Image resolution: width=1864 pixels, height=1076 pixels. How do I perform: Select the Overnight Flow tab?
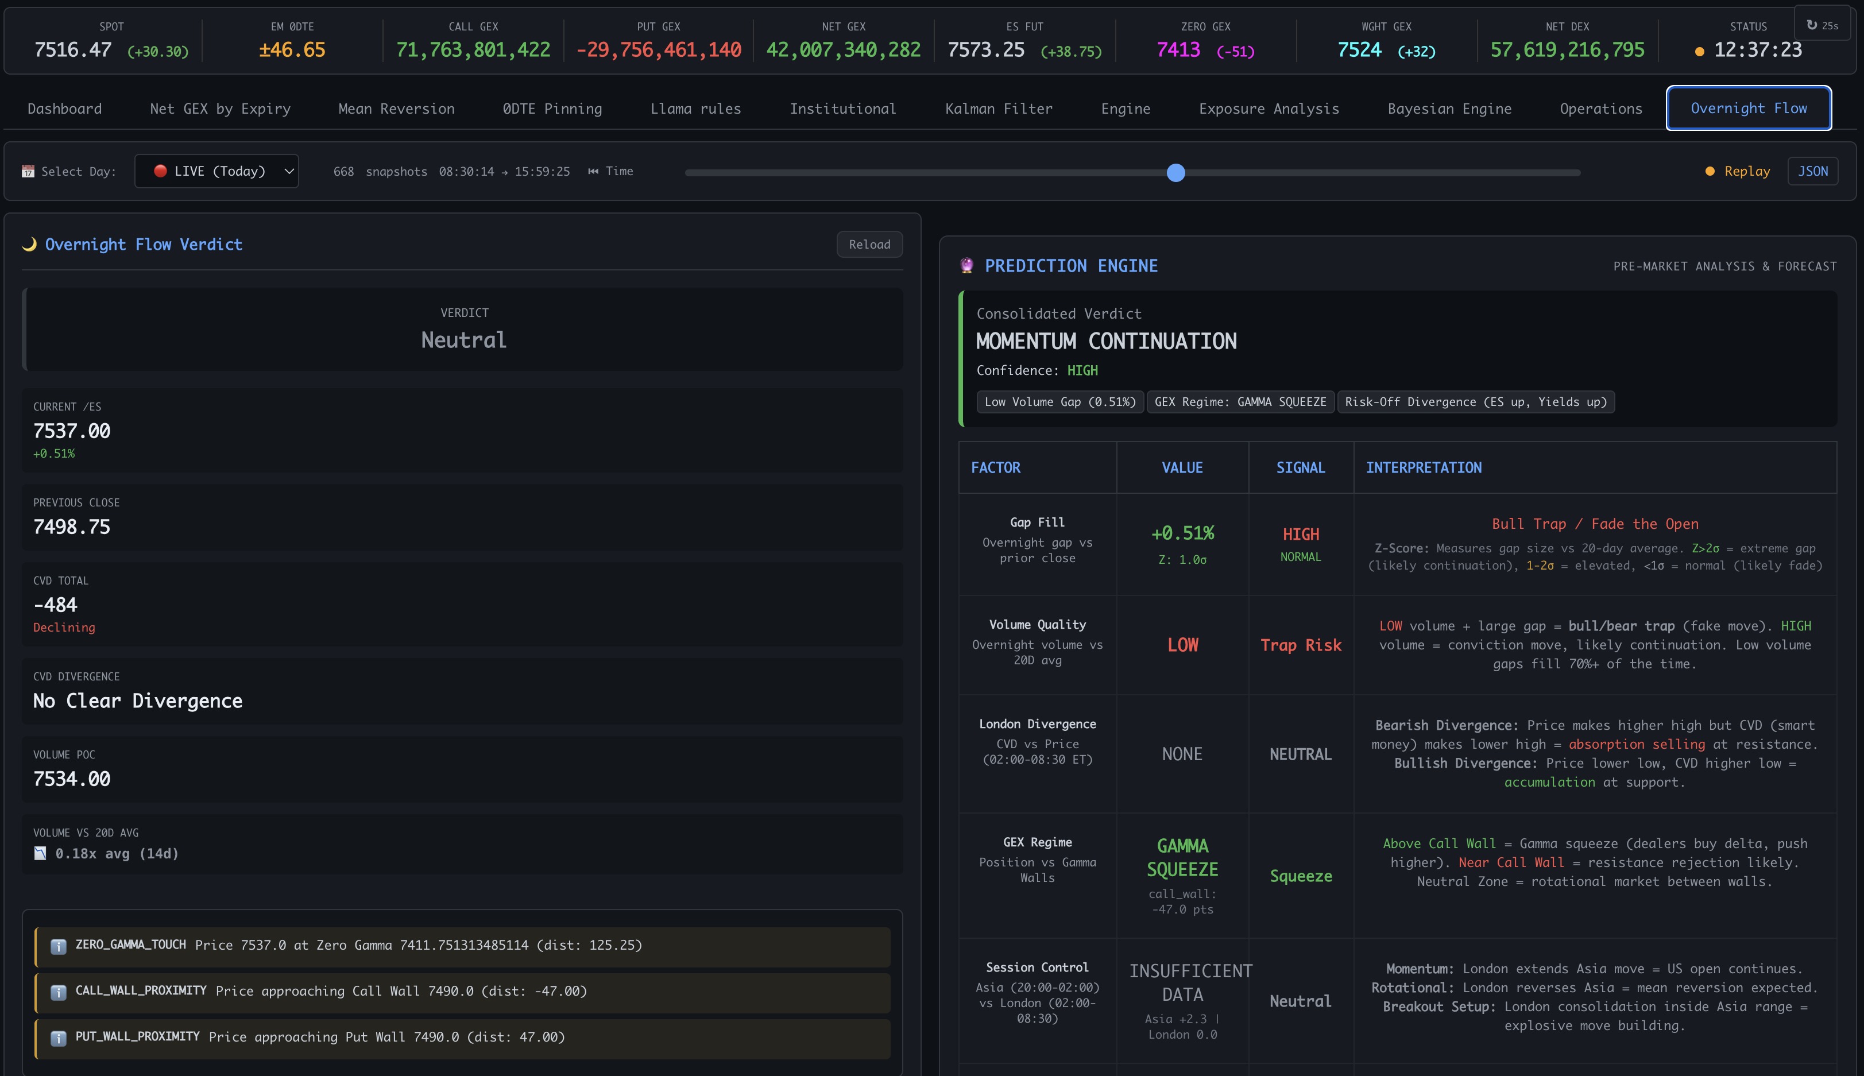click(1749, 108)
